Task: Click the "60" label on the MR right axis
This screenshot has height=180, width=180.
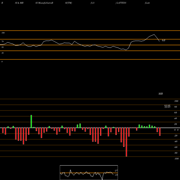Action: tap(176, 113)
